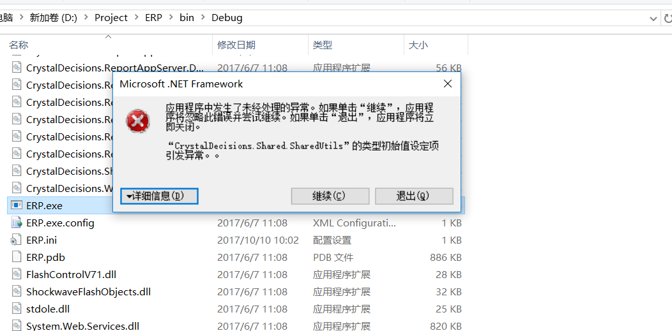Image resolution: width=672 pixels, height=331 pixels.
Task: Select the FlashControlV71.dll file name
Action: [71, 274]
